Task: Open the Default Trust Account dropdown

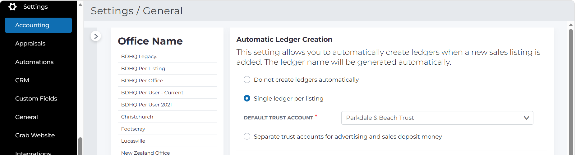Action: point(437,118)
